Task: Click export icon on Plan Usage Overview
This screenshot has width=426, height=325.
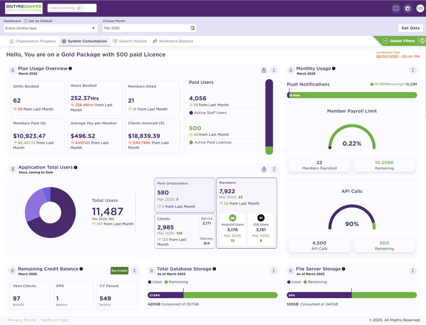Action: point(264,70)
